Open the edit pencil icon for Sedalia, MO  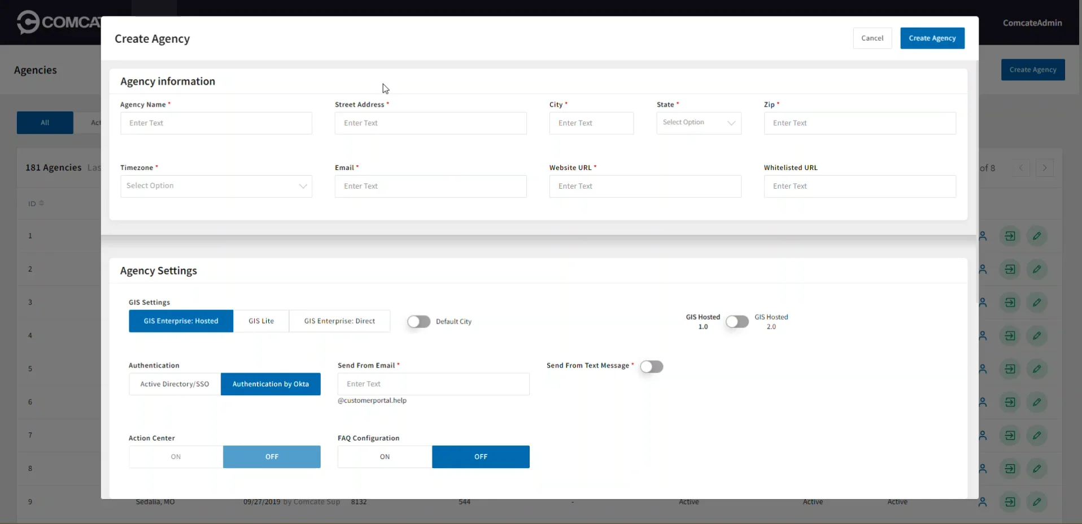coord(1037,503)
